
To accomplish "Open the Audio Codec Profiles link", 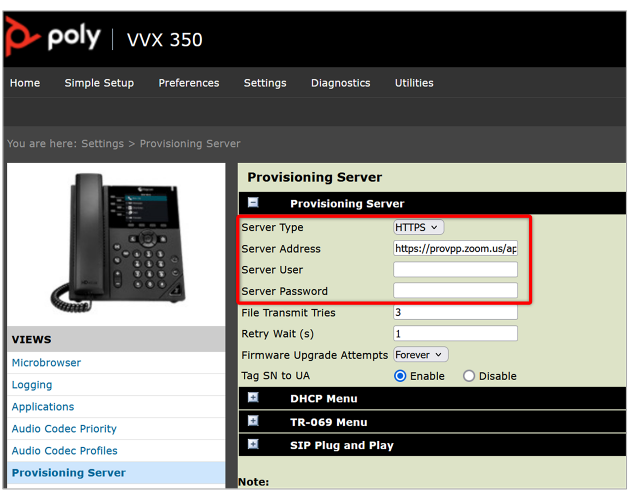I will tap(64, 450).
